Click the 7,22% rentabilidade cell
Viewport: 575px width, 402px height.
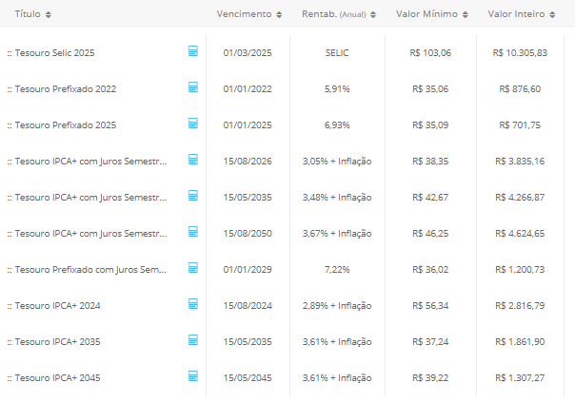[x=337, y=270]
